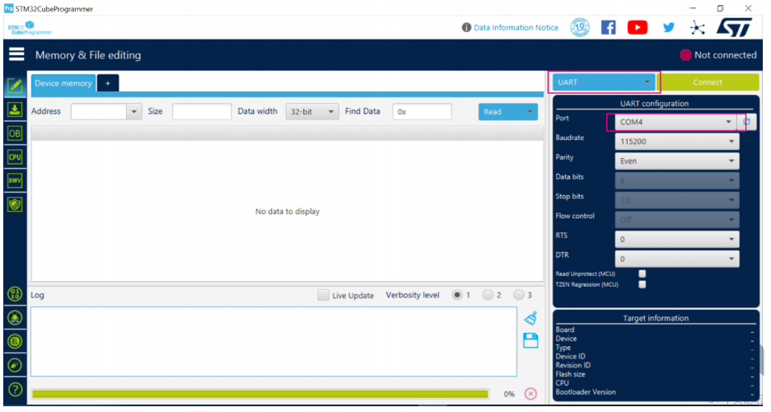The height and width of the screenshot is (412, 771).
Task: Open External Loader EL icon
Action: coord(16,341)
